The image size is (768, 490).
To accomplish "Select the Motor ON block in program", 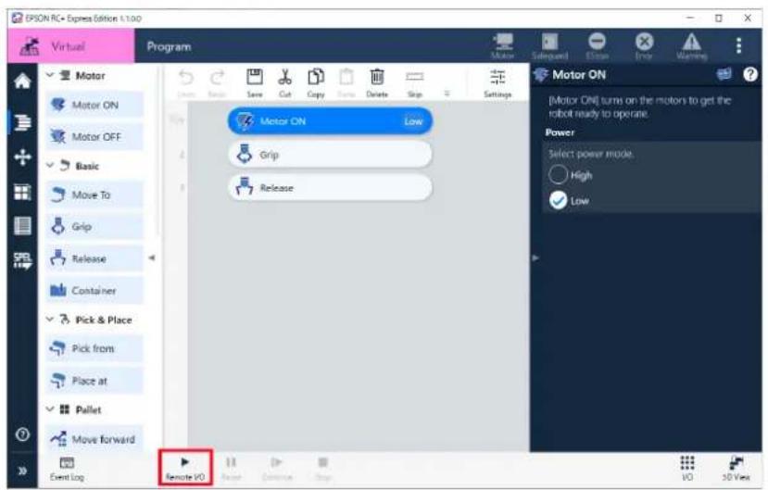I will pyautogui.click(x=330, y=121).
